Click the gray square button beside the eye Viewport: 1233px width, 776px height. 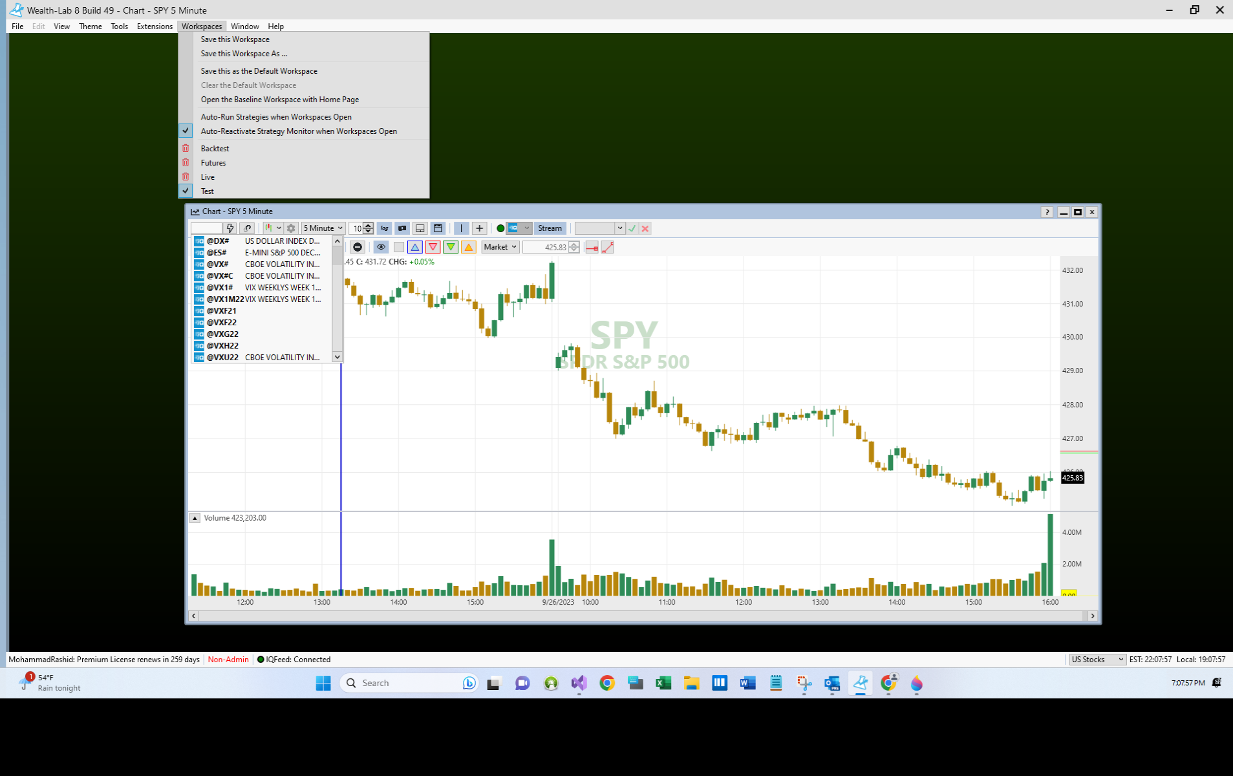[399, 247]
